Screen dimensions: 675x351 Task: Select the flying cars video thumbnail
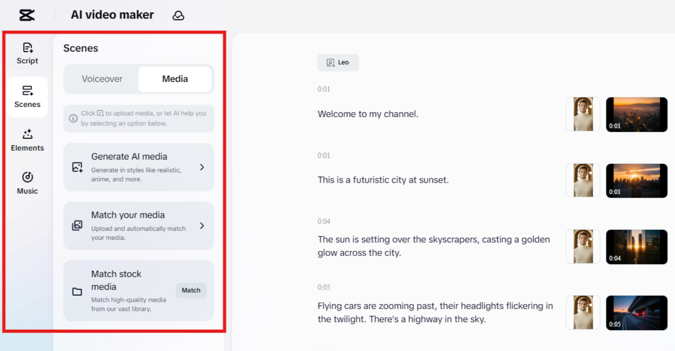[636, 313]
